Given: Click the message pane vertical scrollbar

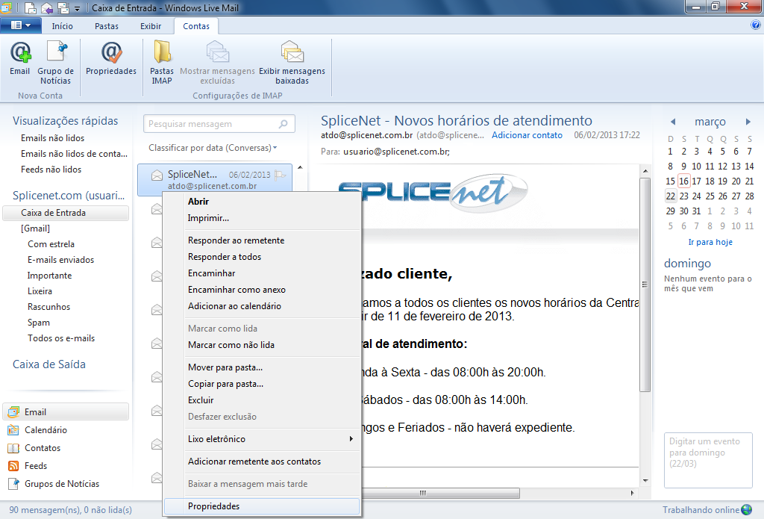Looking at the screenshot, I should click(x=645, y=285).
